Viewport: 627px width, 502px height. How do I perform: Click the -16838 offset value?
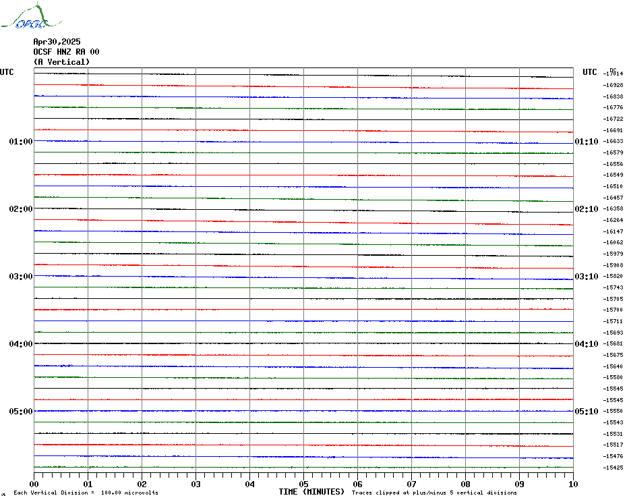pyautogui.click(x=613, y=96)
